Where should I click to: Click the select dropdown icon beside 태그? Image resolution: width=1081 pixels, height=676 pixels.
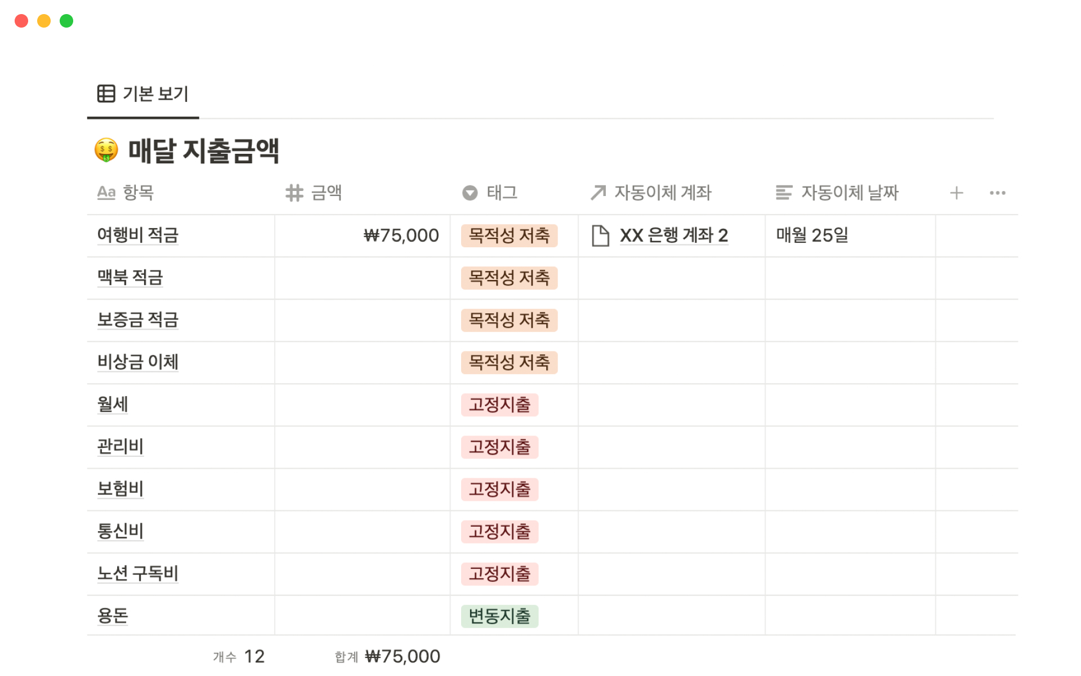(x=470, y=193)
